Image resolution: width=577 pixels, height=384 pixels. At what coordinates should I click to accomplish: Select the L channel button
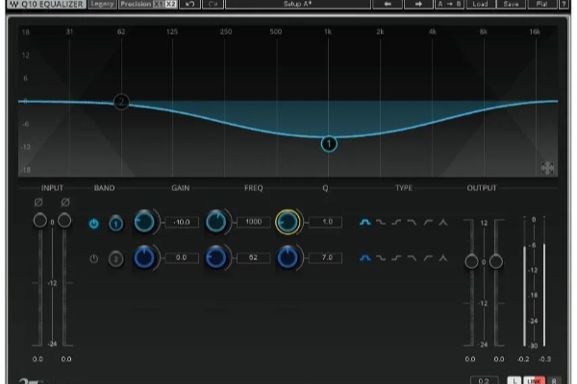pos(514,381)
